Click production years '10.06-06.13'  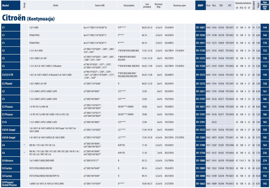click(x=147, y=184)
